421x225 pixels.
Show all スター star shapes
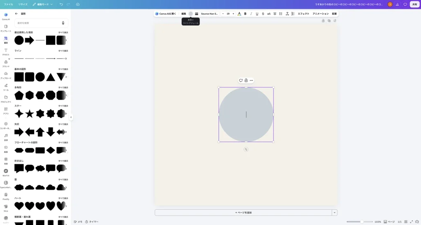click(63, 106)
